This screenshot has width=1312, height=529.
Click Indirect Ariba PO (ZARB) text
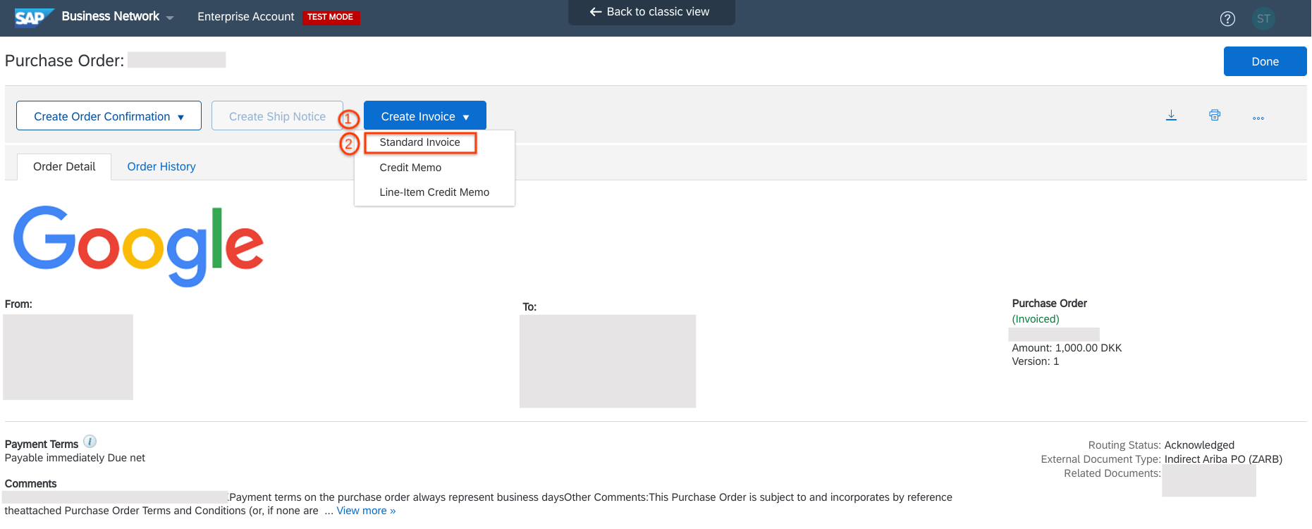click(x=1223, y=459)
